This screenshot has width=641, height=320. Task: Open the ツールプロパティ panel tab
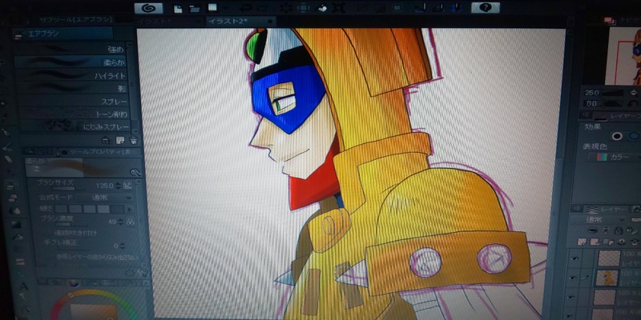click(x=102, y=152)
